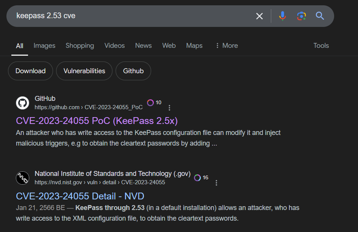This screenshot has width=358, height=232.
Task: Switch to the Web tab
Action: pyautogui.click(x=169, y=45)
